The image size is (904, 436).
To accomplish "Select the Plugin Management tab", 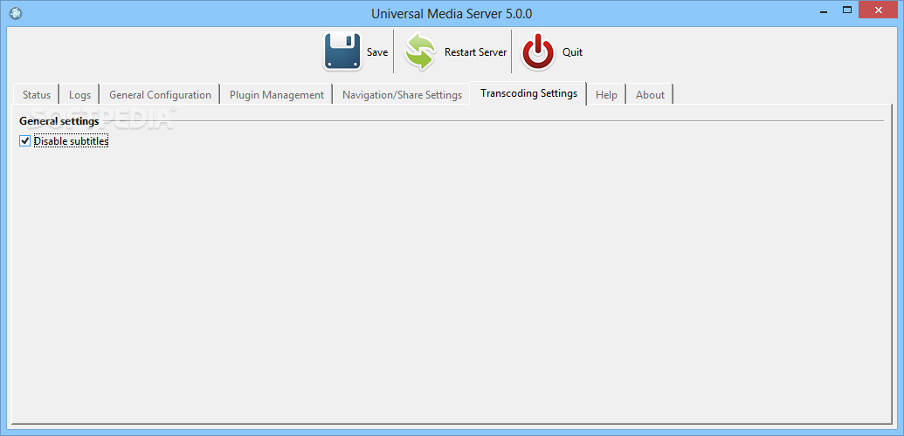I will pos(277,95).
